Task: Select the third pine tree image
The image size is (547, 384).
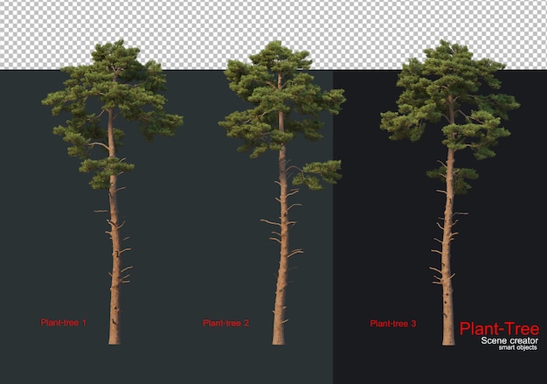Action: click(450, 192)
